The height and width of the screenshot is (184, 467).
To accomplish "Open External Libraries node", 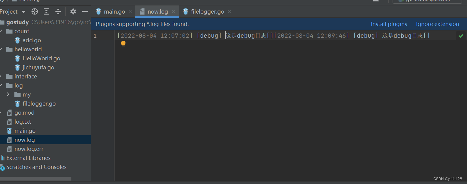I will click(28, 158).
